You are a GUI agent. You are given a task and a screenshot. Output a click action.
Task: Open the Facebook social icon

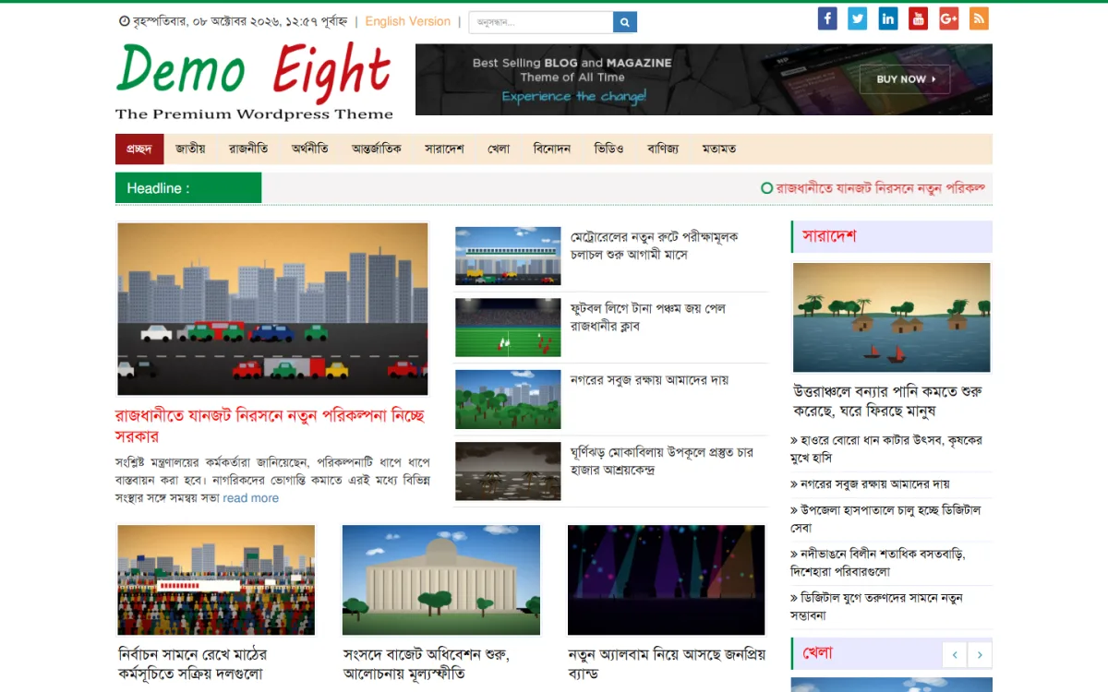click(x=827, y=18)
